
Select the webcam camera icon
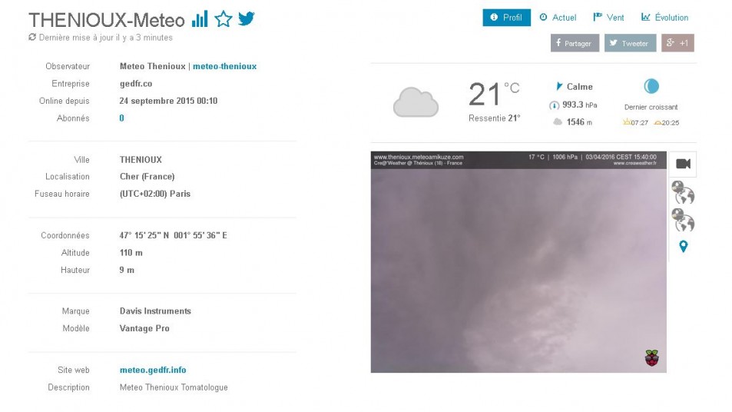click(683, 164)
